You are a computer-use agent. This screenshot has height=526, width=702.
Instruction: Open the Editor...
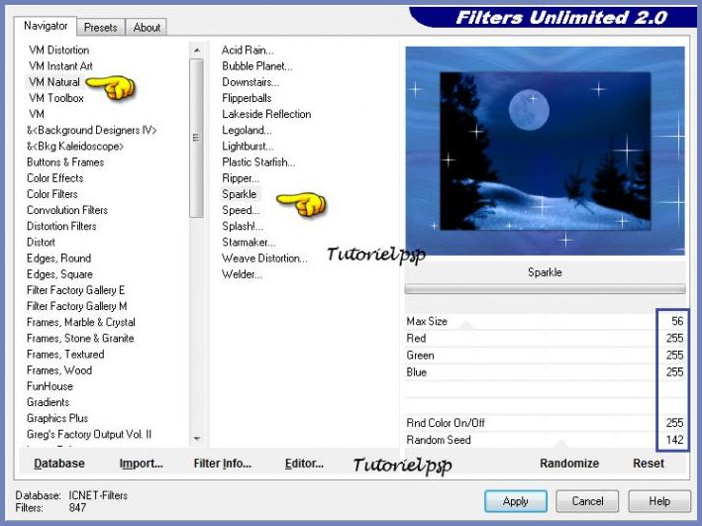[x=304, y=464]
